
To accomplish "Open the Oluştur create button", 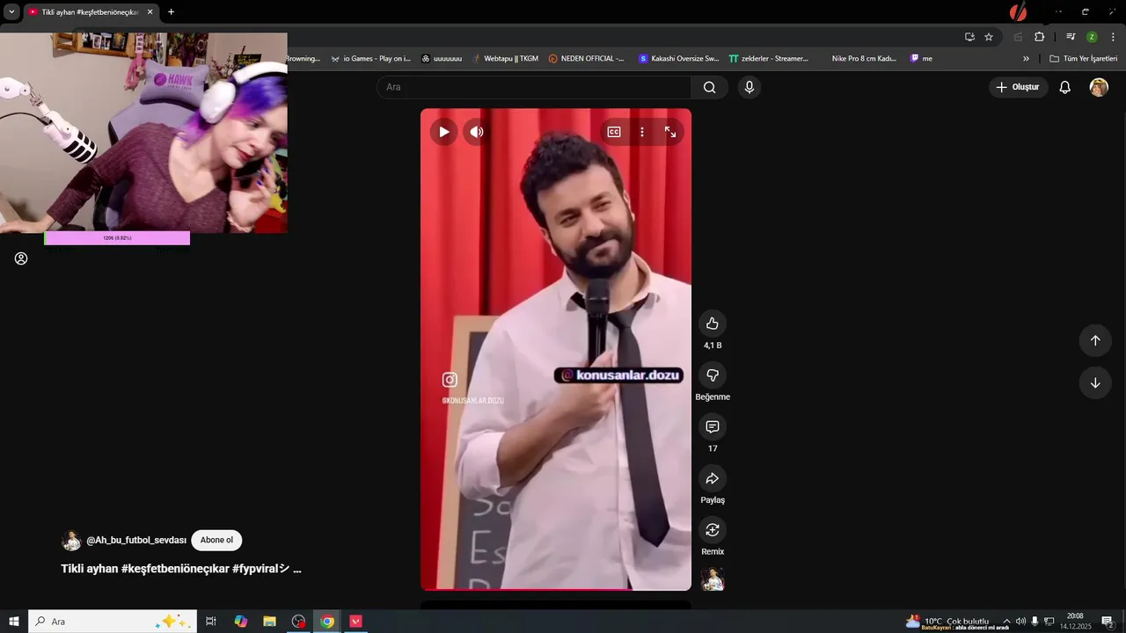I will coord(1018,87).
